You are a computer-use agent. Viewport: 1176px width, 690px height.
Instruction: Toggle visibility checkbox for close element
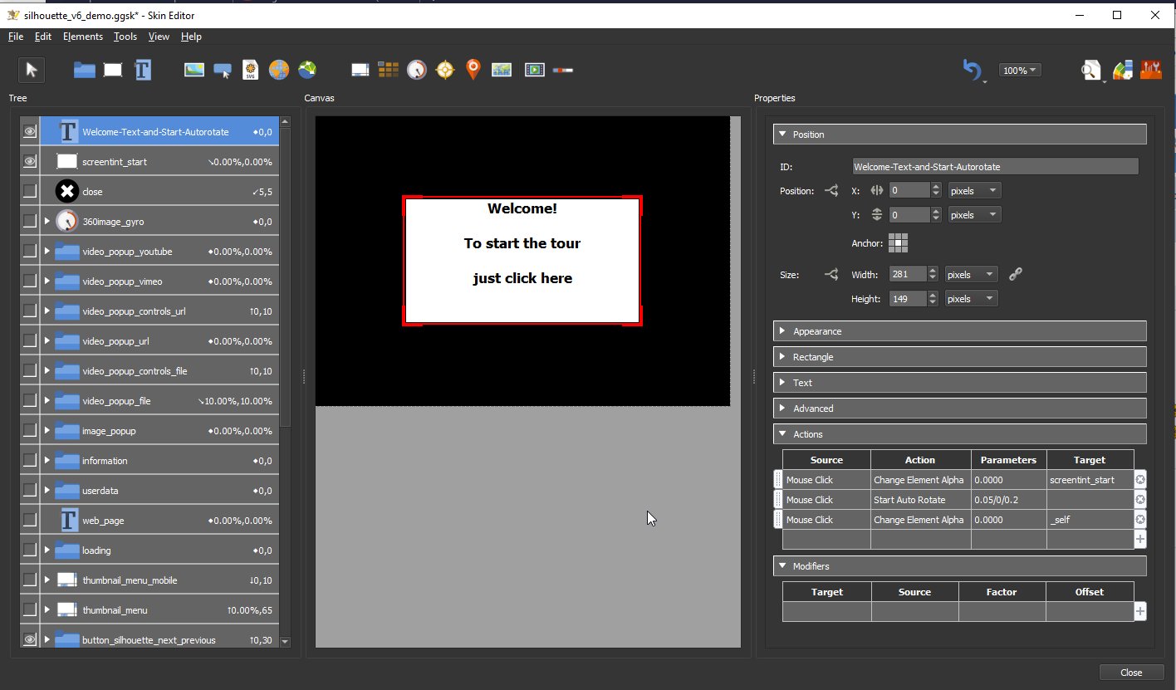coord(30,192)
